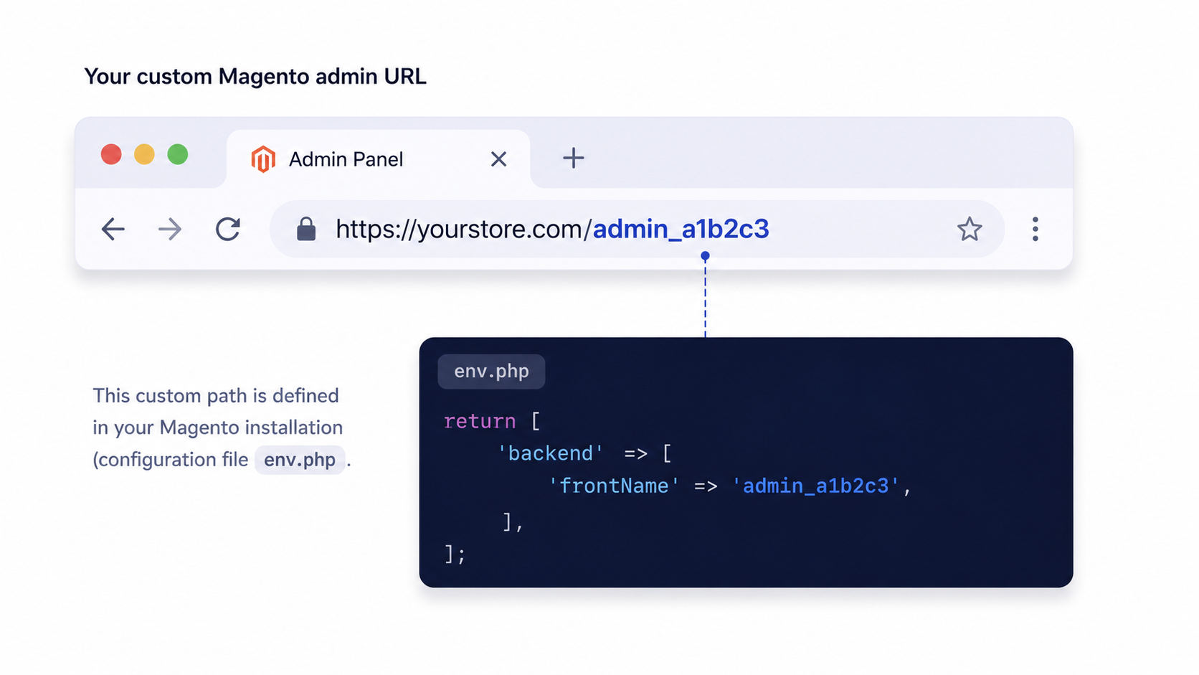Screen dimensions: 1199x675
Task: Click the env.php tab label in the code block
Action: point(491,372)
